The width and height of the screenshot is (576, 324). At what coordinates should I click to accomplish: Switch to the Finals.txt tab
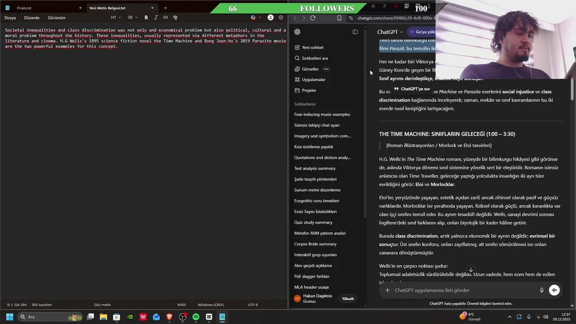(x=43, y=8)
